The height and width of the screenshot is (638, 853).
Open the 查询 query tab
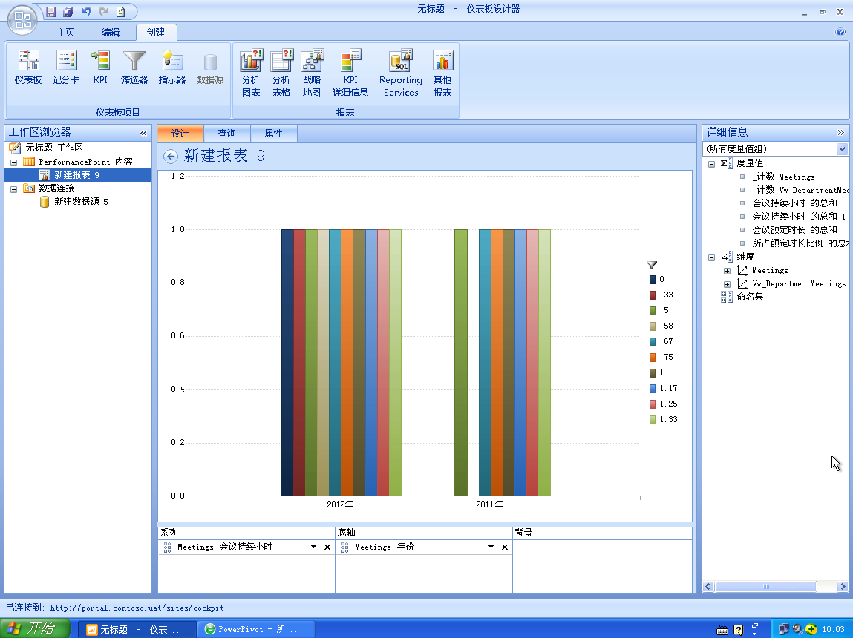tap(226, 134)
